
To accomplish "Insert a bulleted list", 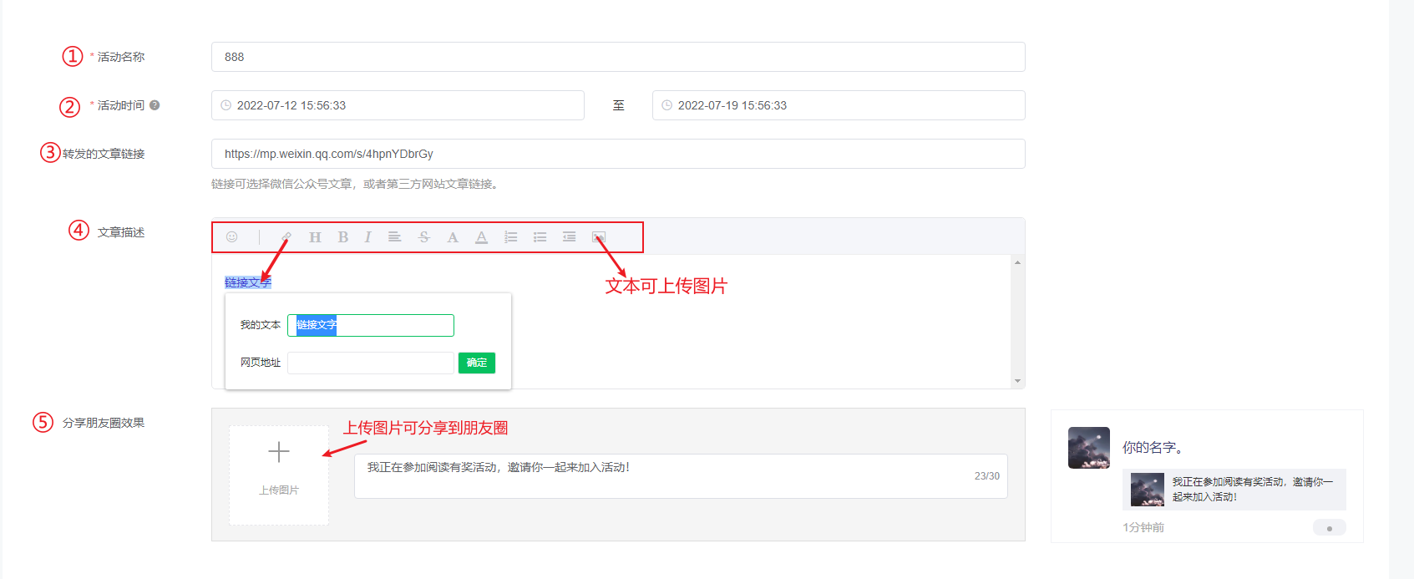I will pyautogui.click(x=540, y=237).
